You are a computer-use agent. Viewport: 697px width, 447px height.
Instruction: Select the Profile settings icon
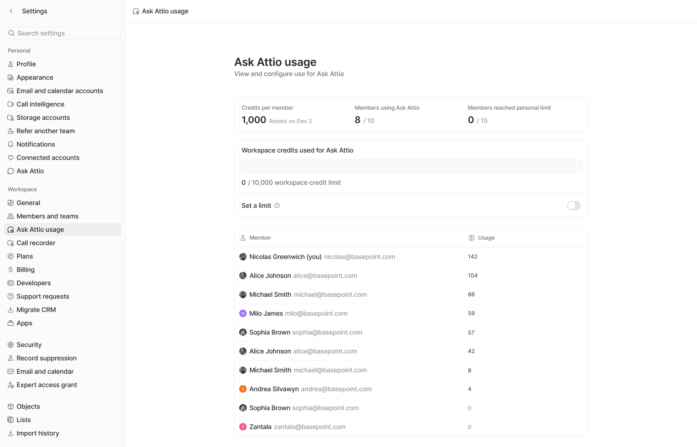[x=11, y=64]
